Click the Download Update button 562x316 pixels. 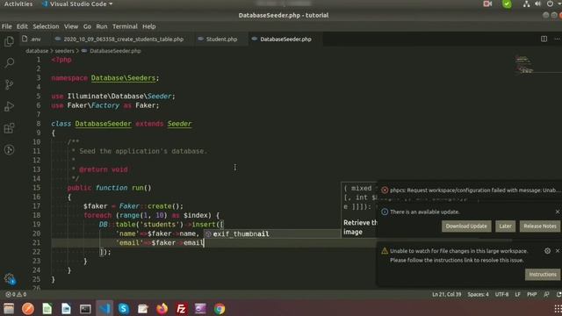point(466,226)
